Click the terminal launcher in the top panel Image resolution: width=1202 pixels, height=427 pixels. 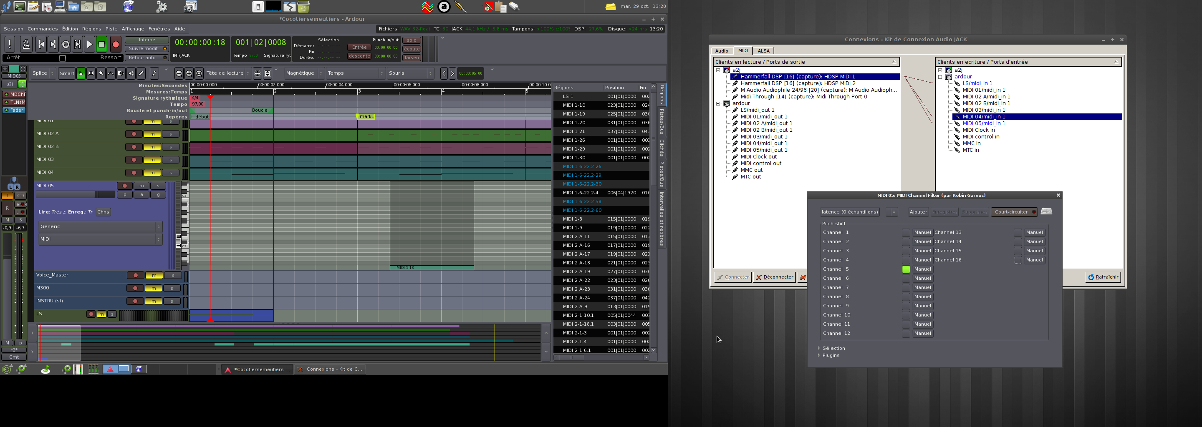pyautogui.click(x=20, y=7)
